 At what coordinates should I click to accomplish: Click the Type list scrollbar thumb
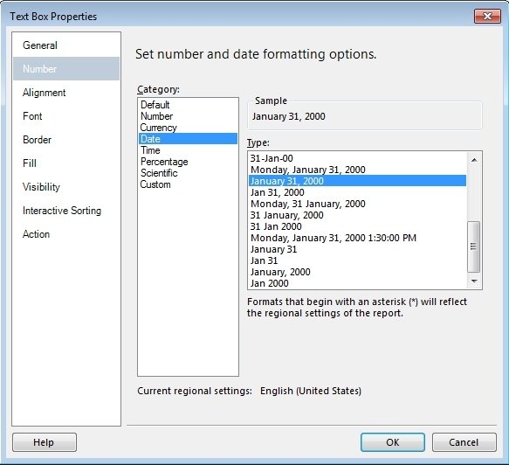tap(474, 246)
